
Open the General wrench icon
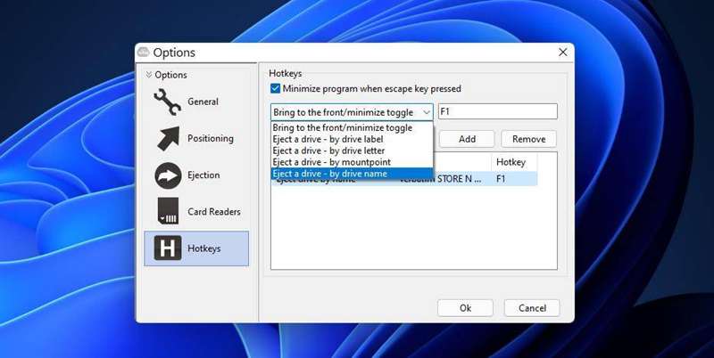point(168,102)
